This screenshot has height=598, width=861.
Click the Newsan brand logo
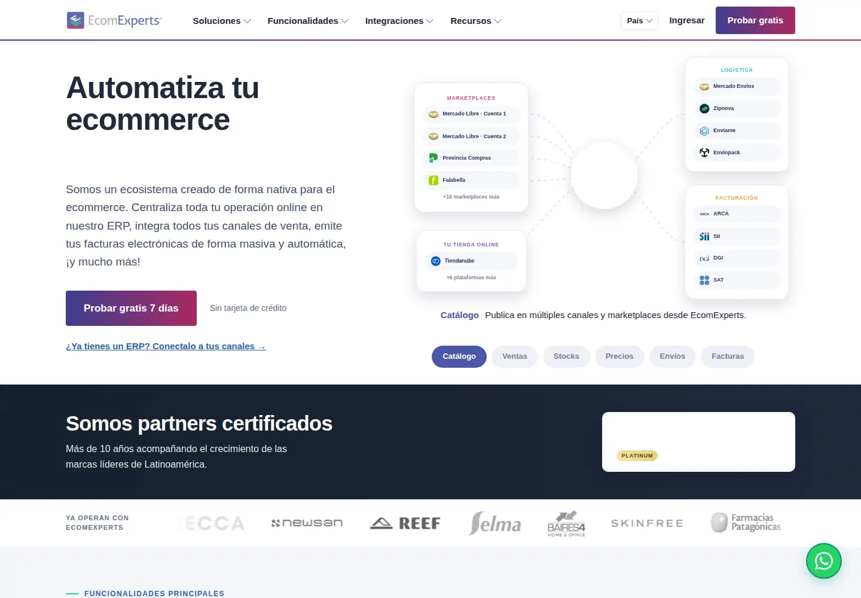pyautogui.click(x=307, y=523)
